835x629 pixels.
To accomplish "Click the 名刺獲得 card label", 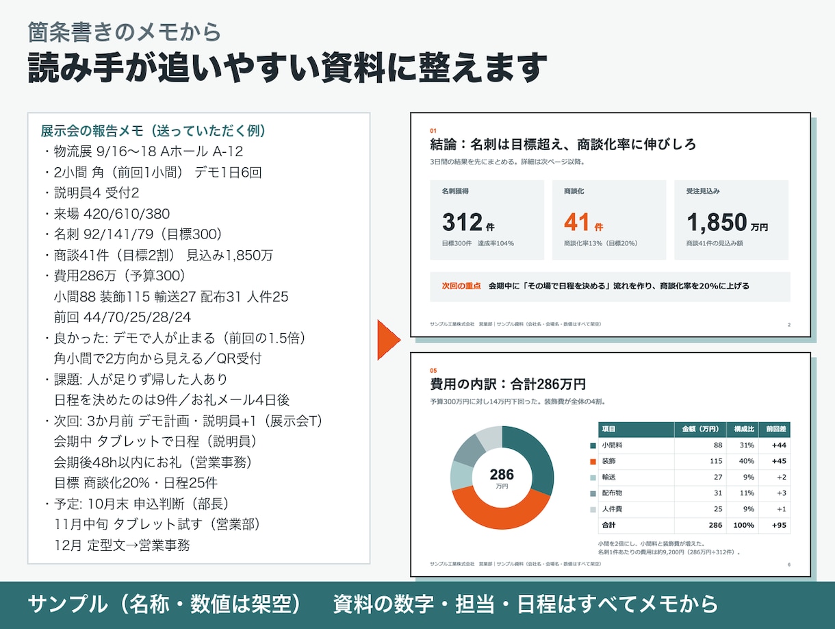I will tap(456, 192).
